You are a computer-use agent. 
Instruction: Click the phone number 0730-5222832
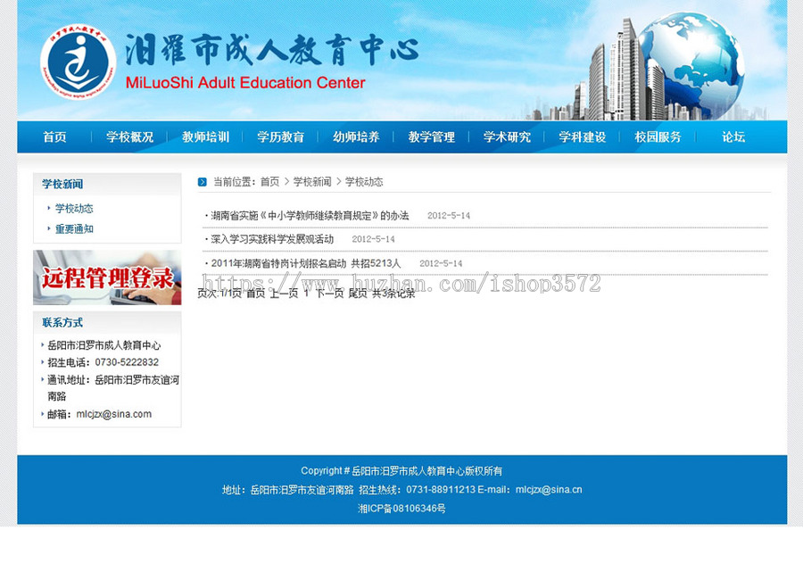coord(127,362)
